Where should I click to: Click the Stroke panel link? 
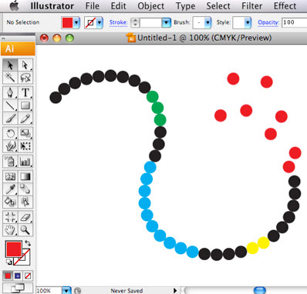click(x=118, y=22)
